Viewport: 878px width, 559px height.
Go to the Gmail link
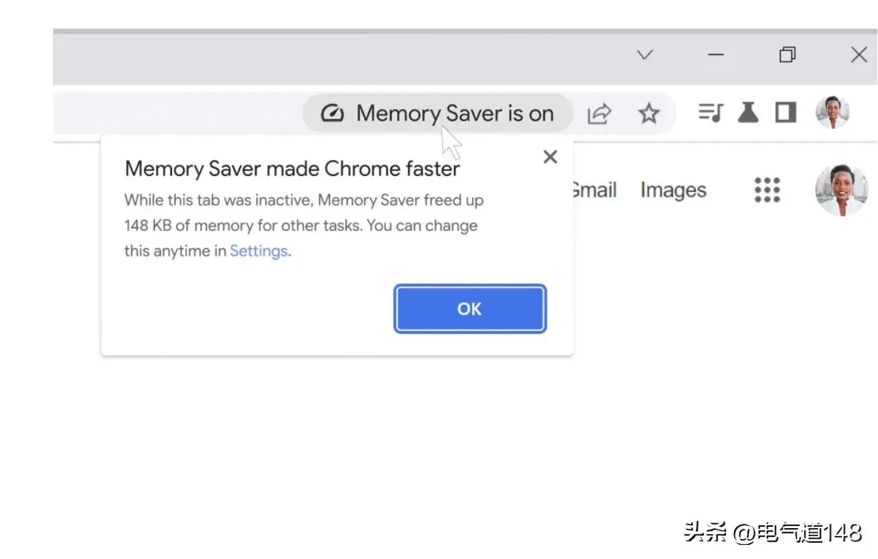click(594, 190)
